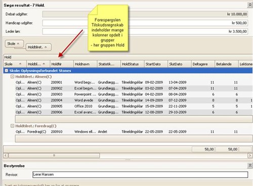Click the Powerpoint holdnavn cell
The width and height of the screenshot is (253, 186).
click(85, 95)
